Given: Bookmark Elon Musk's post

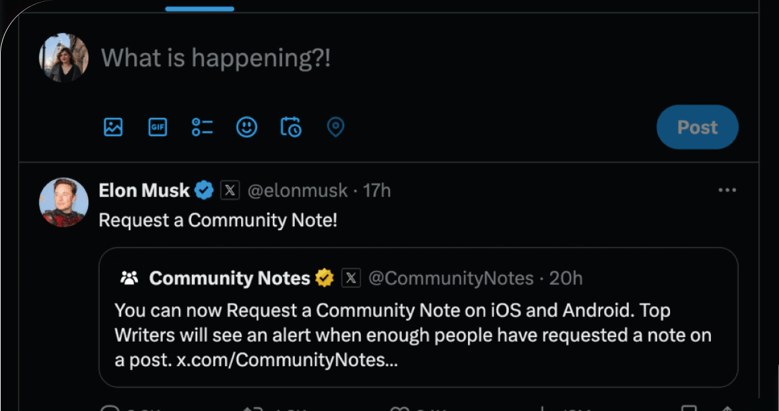Looking at the screenshot, I should pyautogui.click(x=688, y=408).
